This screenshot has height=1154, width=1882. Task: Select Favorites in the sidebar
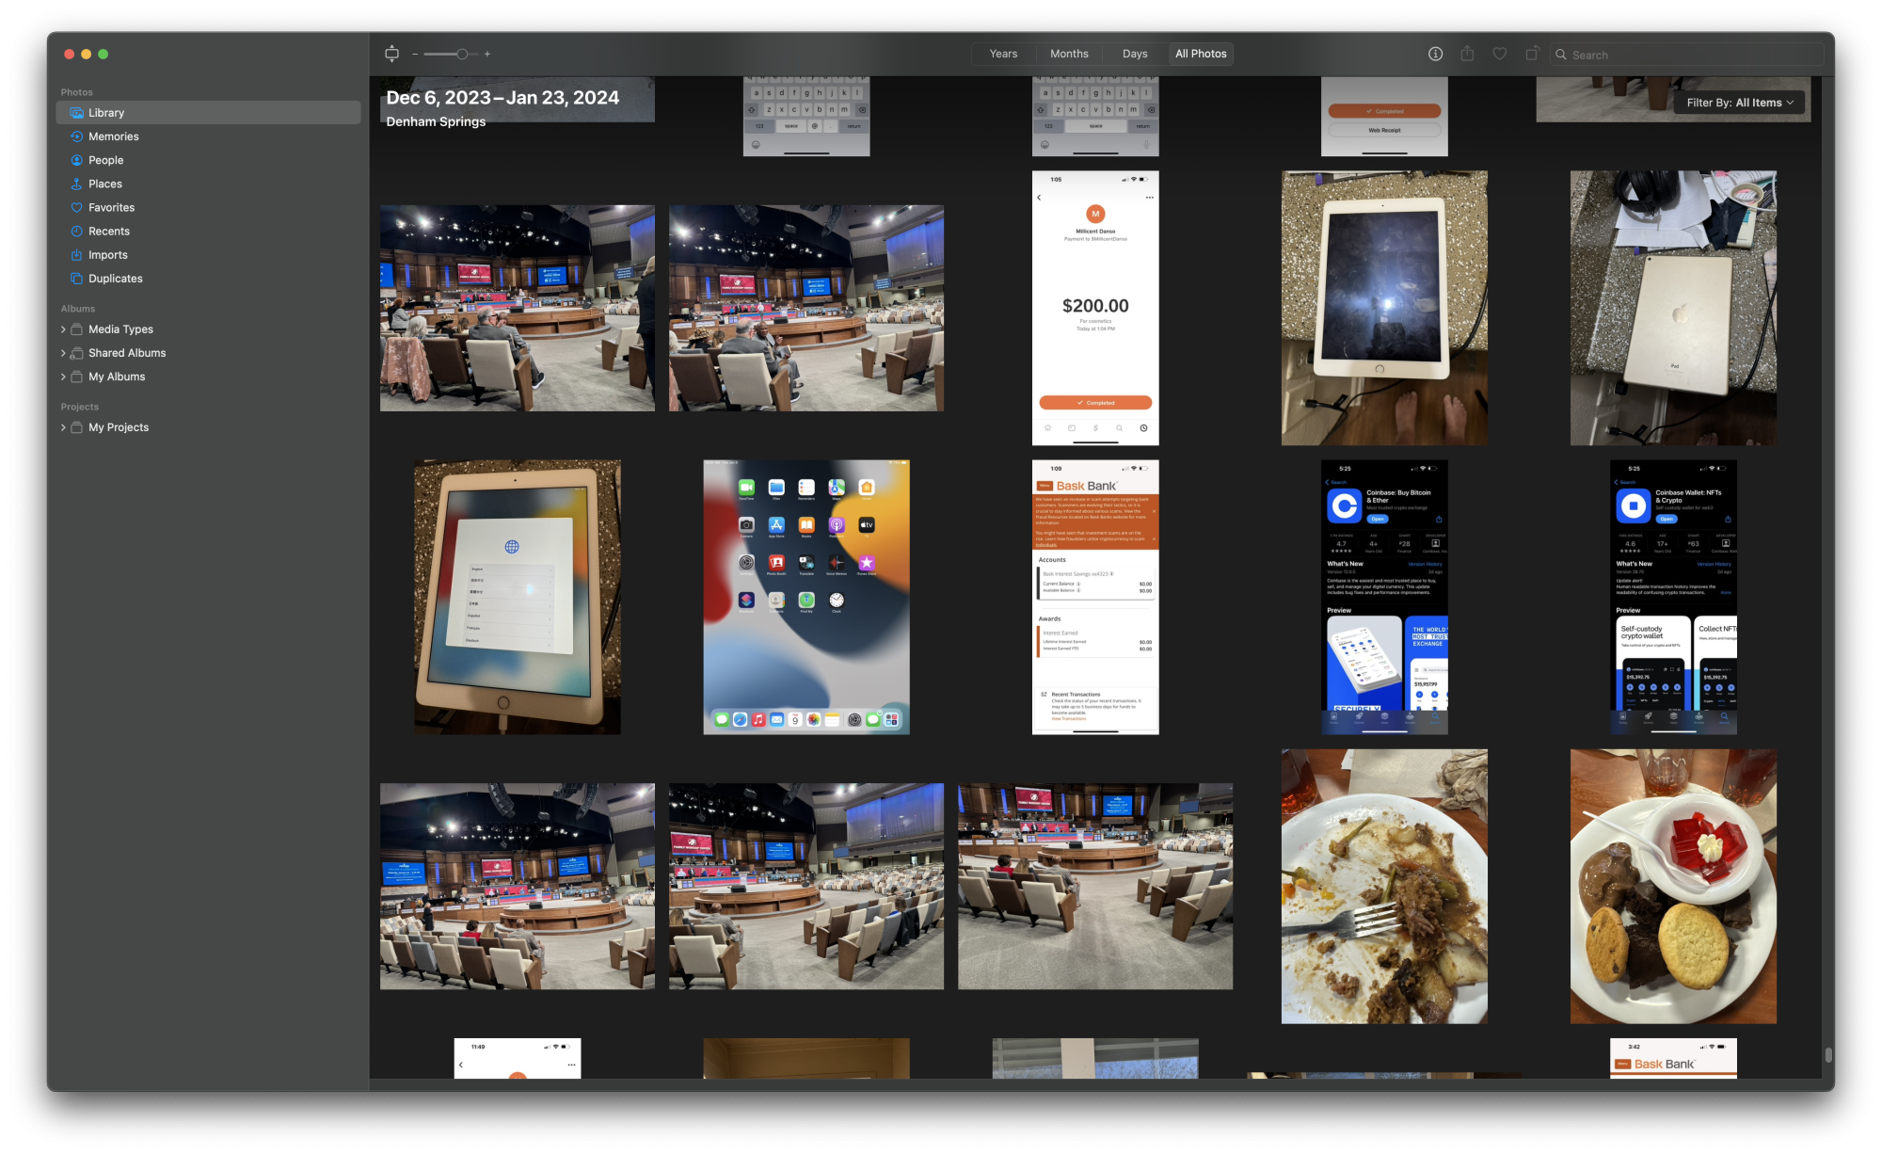[x=111, y=207]
